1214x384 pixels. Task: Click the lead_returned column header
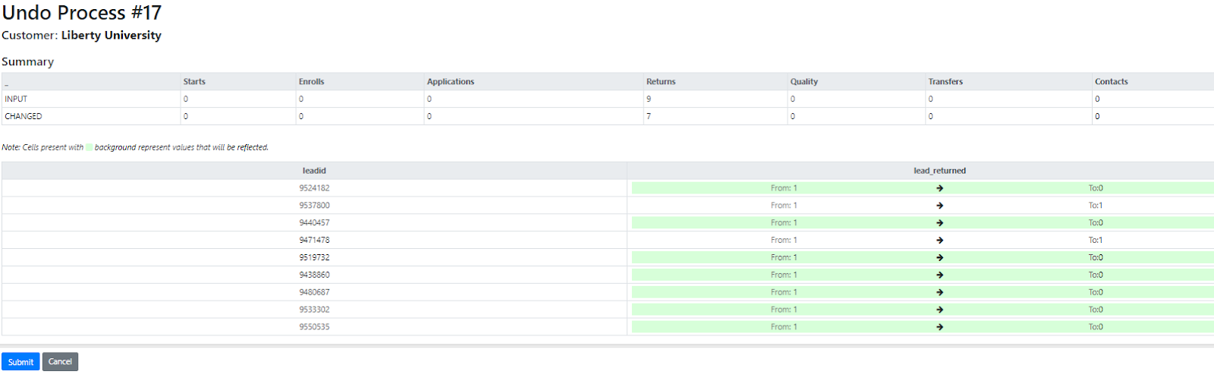click(939, 171)
